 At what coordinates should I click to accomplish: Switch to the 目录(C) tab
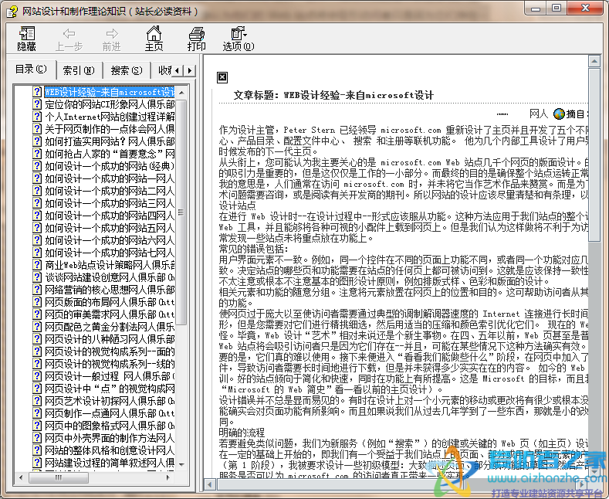click(x=31, y=70)
